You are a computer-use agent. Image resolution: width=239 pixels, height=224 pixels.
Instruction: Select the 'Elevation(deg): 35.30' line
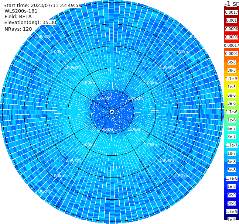point(30,23)
